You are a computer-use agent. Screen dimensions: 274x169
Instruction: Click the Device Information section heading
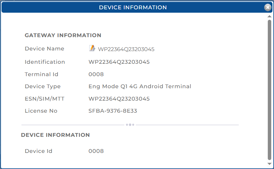[x=55, y=135]
